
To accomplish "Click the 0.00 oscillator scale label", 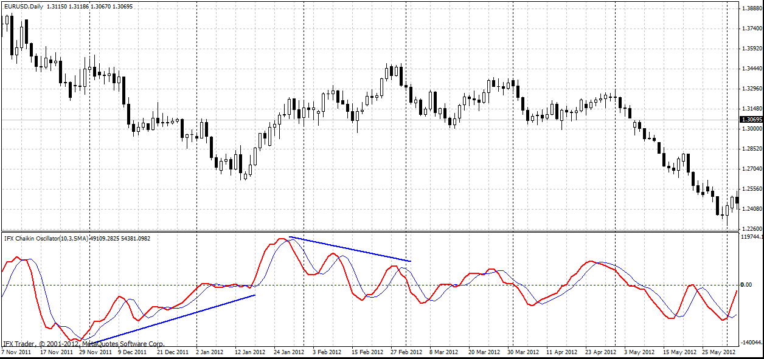I will [x=746, y=285].
